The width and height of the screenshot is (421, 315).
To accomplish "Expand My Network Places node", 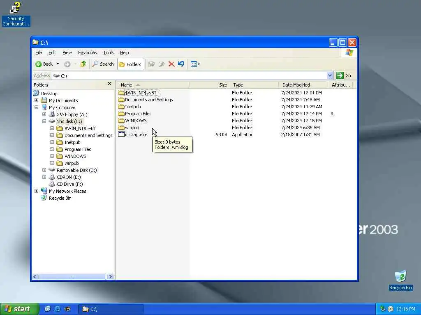I will coord(36,191).
